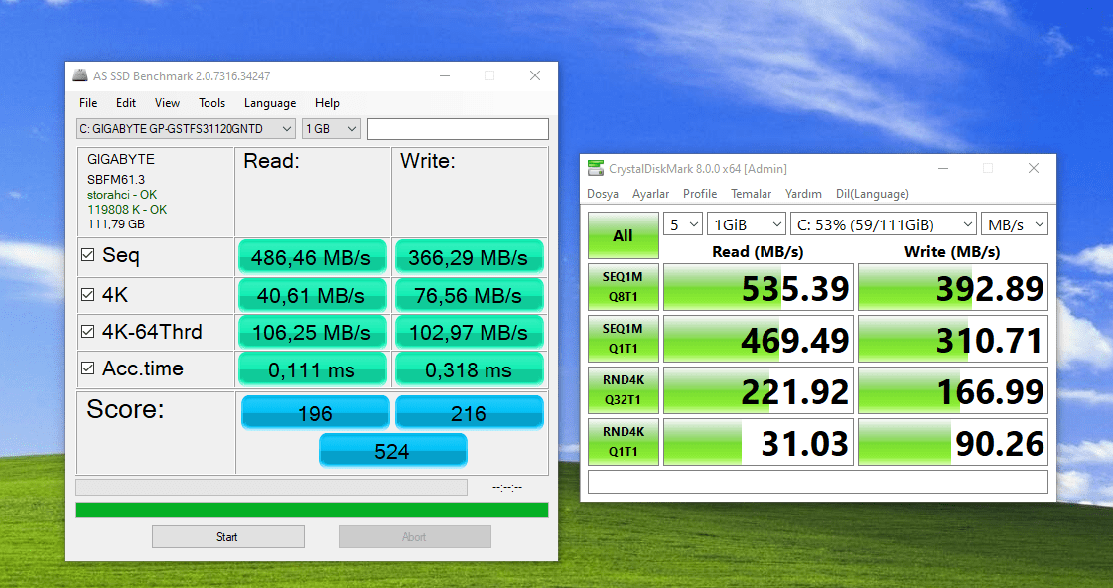Click the Start button in AS SSD
This screenshot has height=588, width=1113.
(227, 537)
